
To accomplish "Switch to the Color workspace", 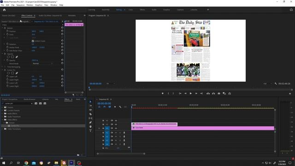I will pos(130,10).
